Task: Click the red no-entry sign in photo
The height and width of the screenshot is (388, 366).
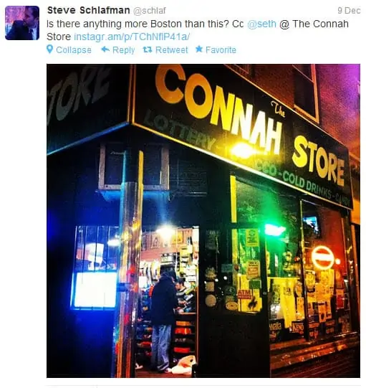Action: tap(322, 257)
